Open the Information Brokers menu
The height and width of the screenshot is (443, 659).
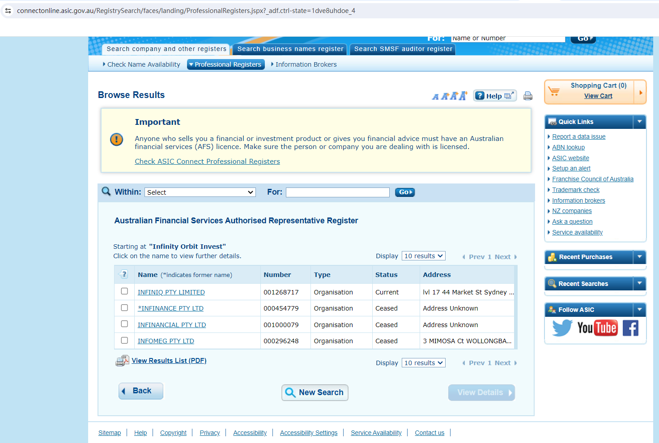coord(304,64)
